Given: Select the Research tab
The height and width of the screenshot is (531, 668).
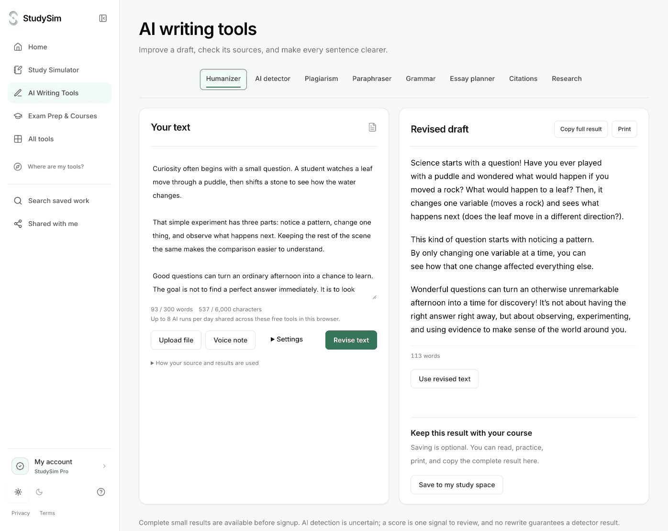Looking at the screenshot, I should (x=567, y=79).
